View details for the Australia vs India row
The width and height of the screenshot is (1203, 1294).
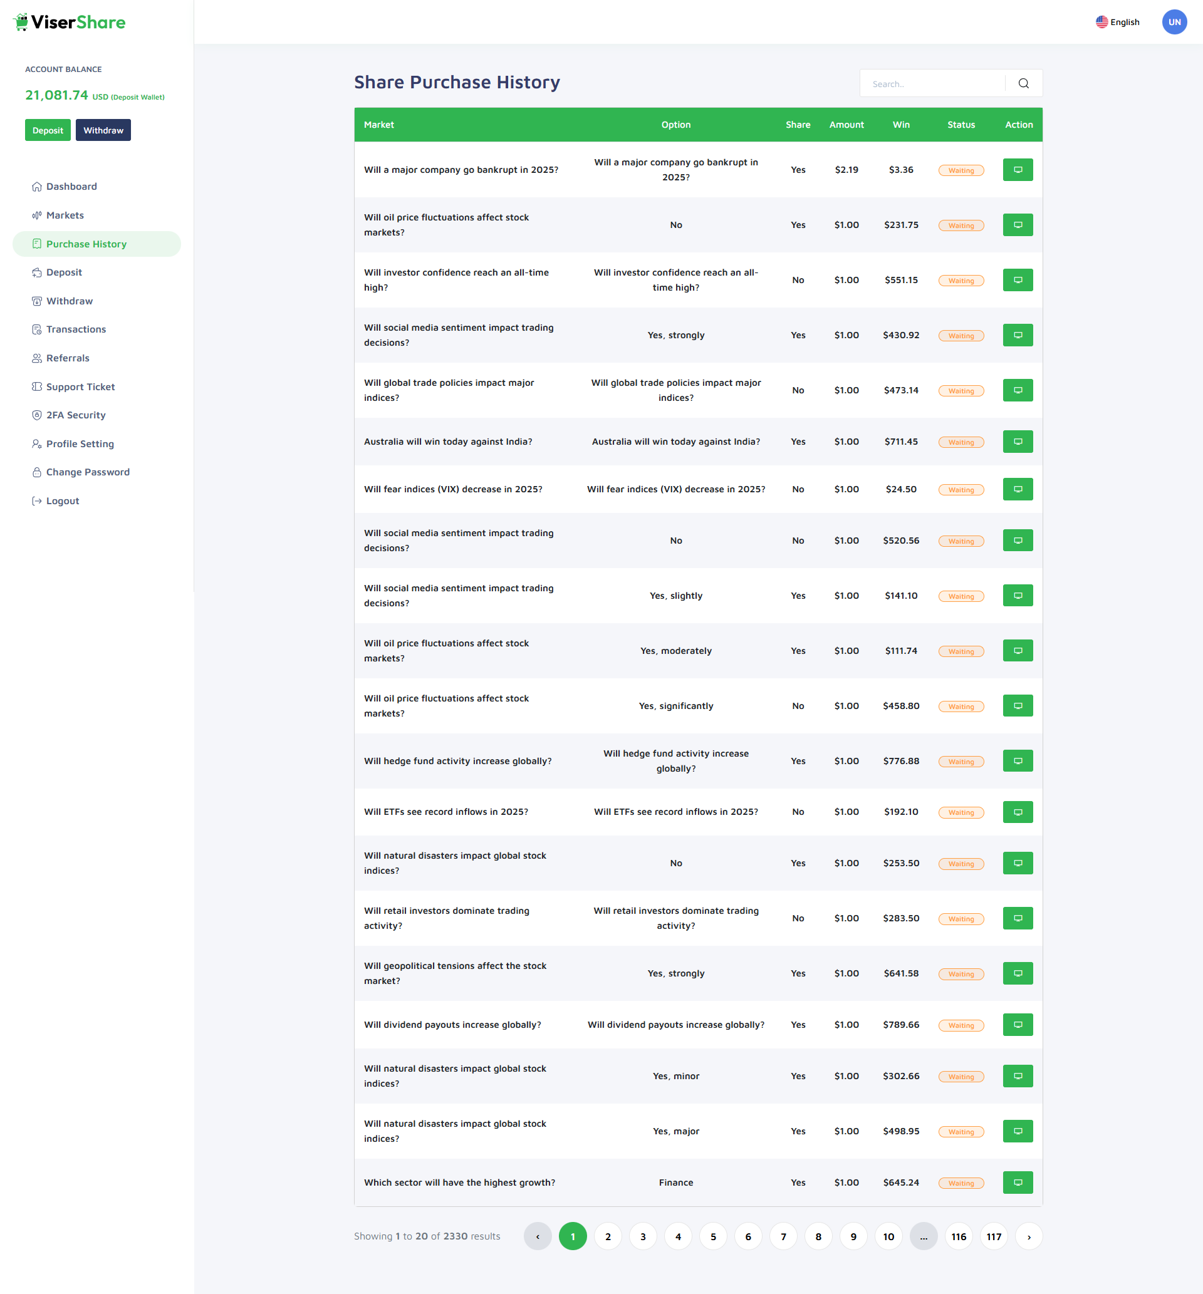click(1018, 442)
